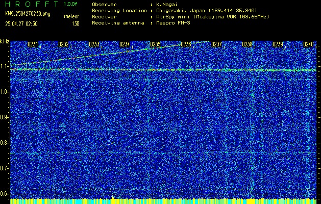Select the Chigasaki, Japan location value

coord(206,11)
